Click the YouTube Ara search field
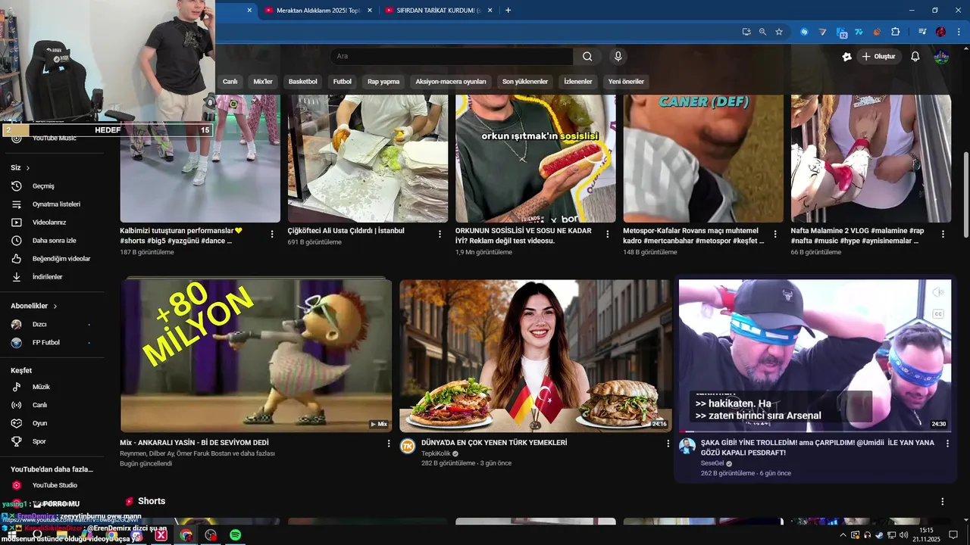The image size is (970, 545). (452, 56)
